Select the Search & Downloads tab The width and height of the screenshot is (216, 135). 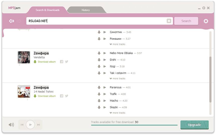pos(47,10)
